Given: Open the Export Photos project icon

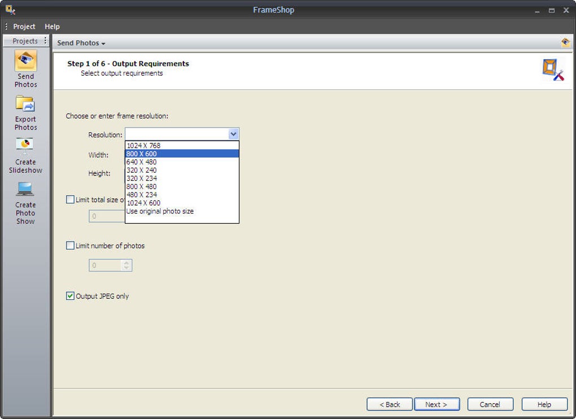Looking at the screenshot, I should [x=25, y=113].
